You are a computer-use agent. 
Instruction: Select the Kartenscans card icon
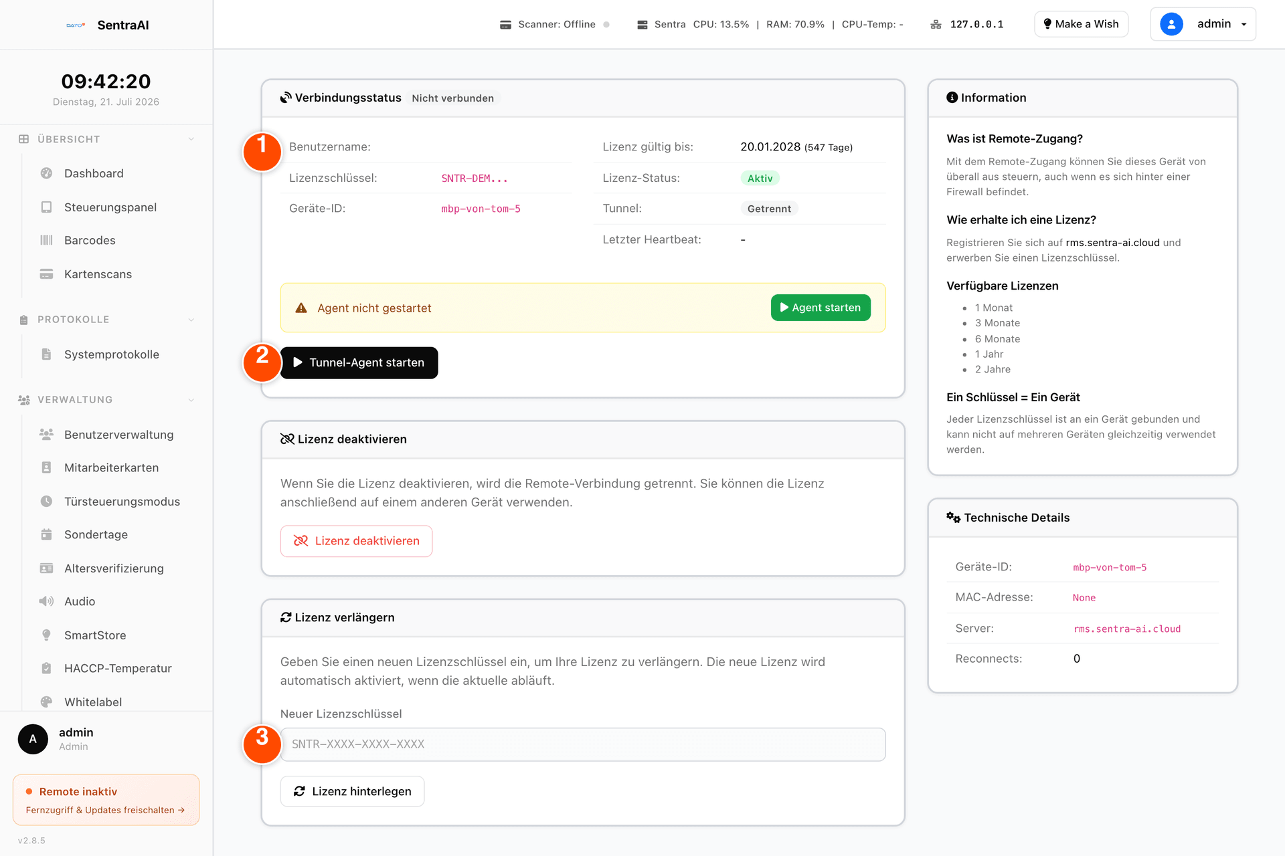(46, 274)
